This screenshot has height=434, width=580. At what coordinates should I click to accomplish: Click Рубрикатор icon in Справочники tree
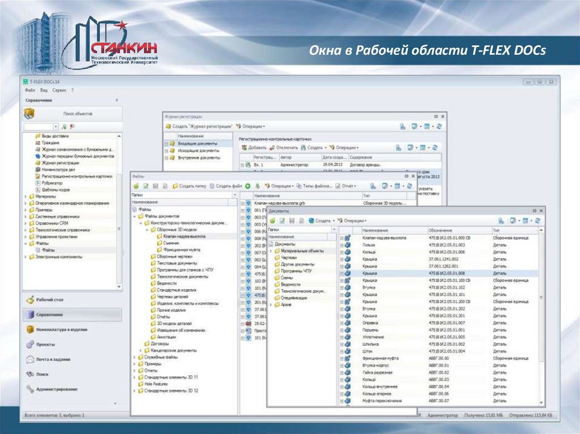(38, 183)
